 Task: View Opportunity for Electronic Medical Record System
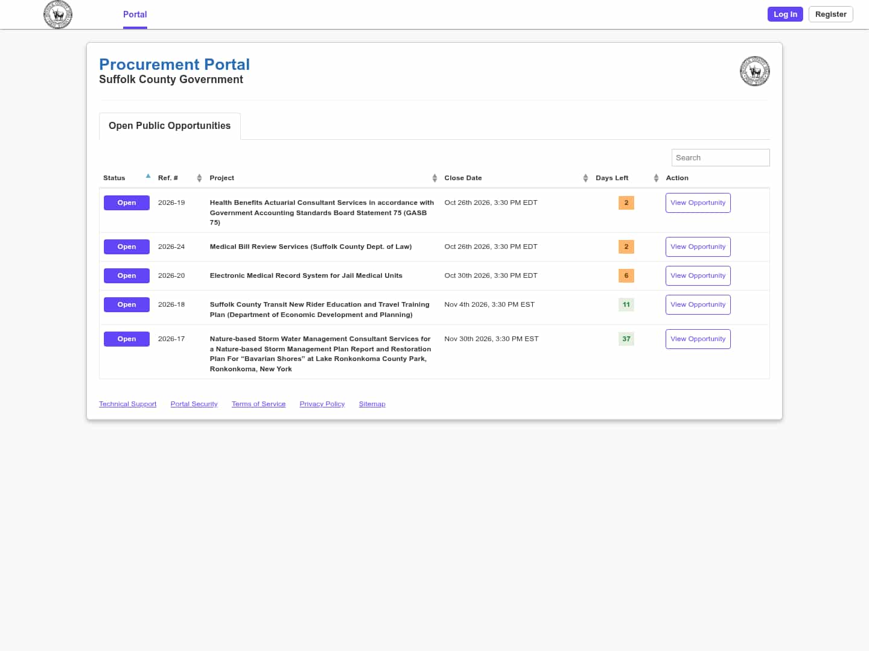(698, 275)
